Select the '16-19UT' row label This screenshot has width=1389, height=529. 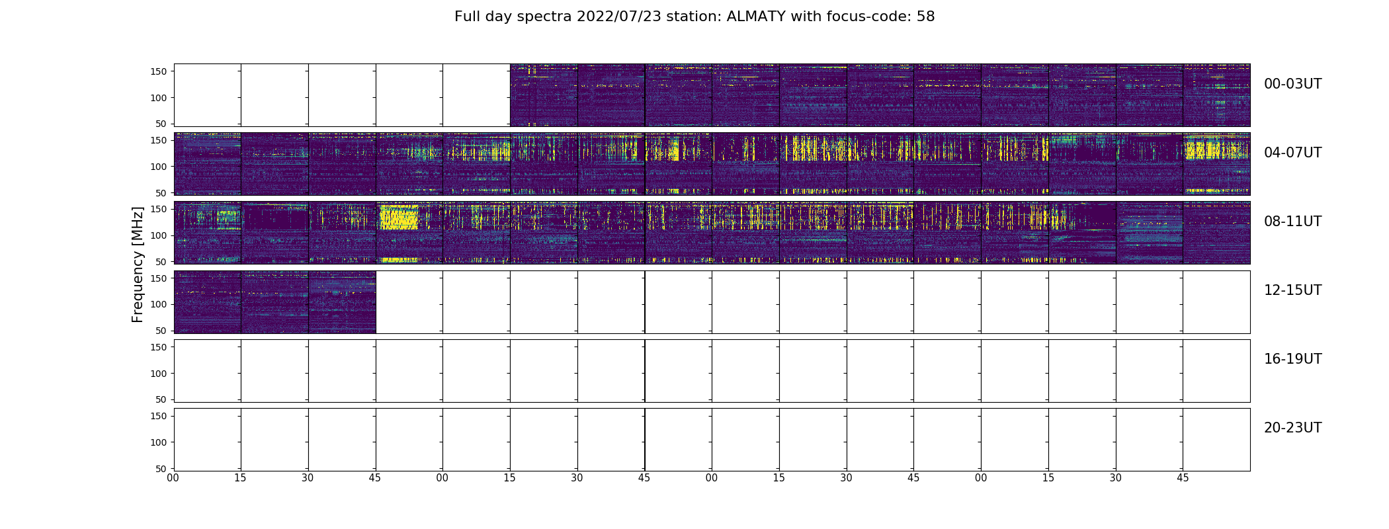[1292, 359]
